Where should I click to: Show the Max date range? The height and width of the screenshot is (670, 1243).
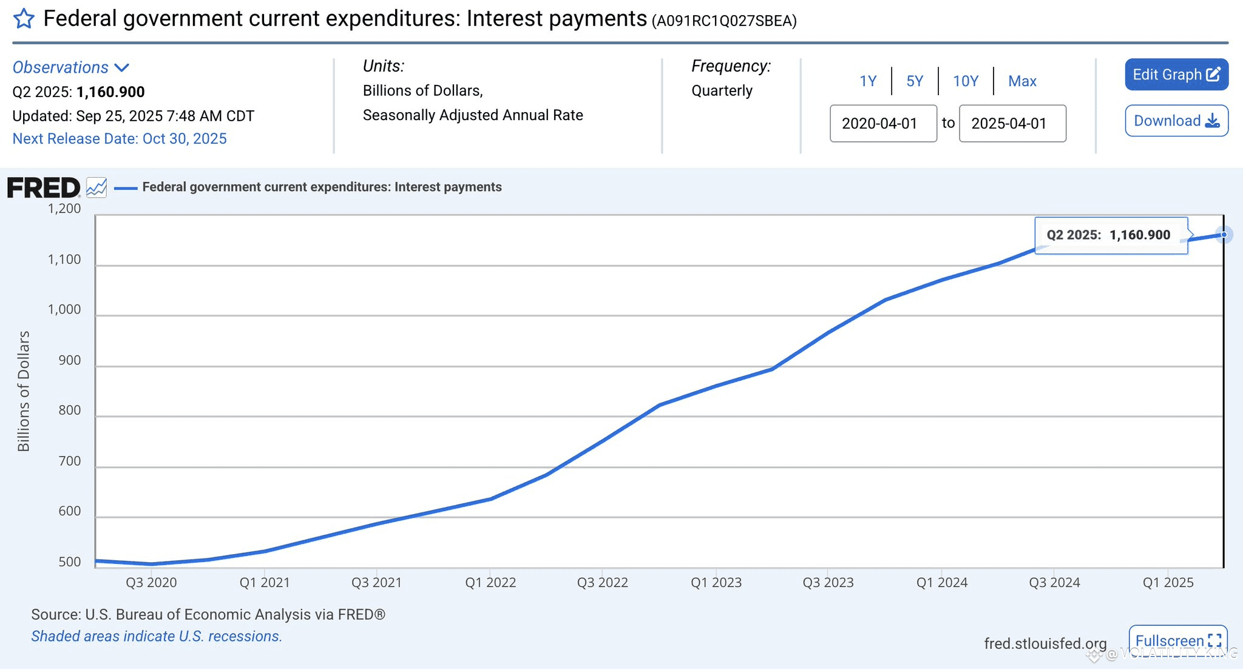[x=1022, y=81]
